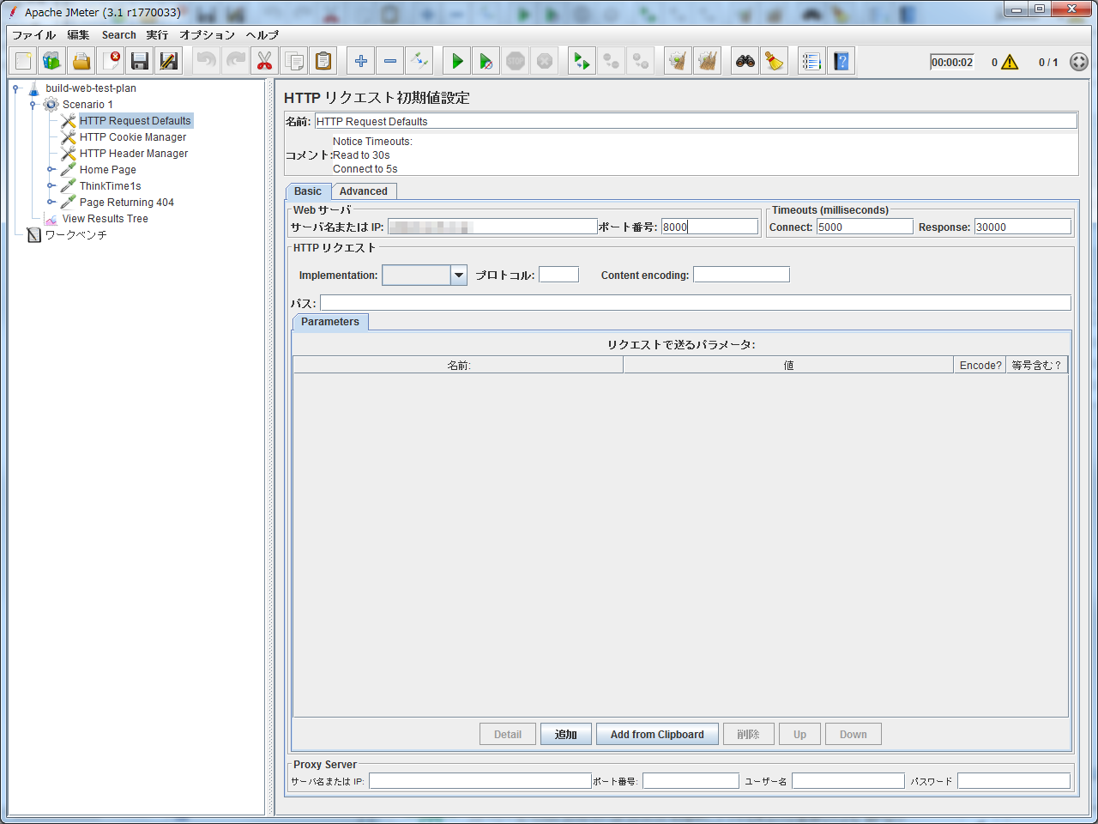Click the 追加 button

566,734
